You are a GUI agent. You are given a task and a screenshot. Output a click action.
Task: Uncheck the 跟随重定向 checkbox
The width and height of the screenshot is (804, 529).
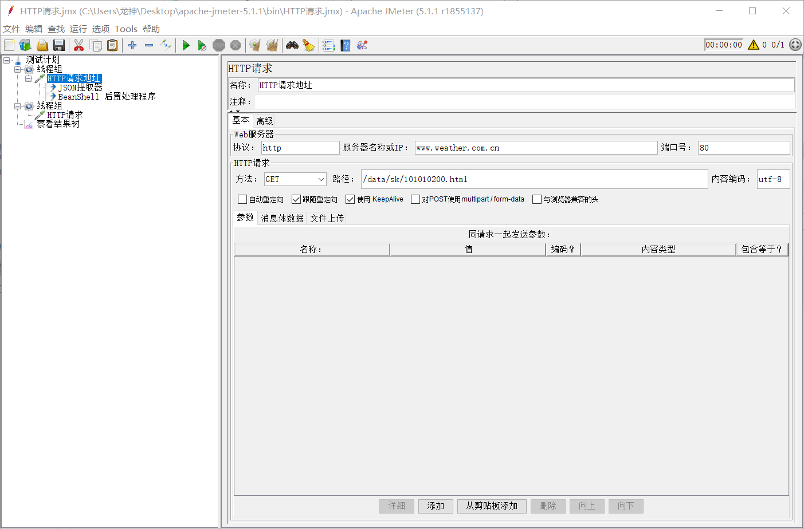pyautogui.click(x=296, y=199)
